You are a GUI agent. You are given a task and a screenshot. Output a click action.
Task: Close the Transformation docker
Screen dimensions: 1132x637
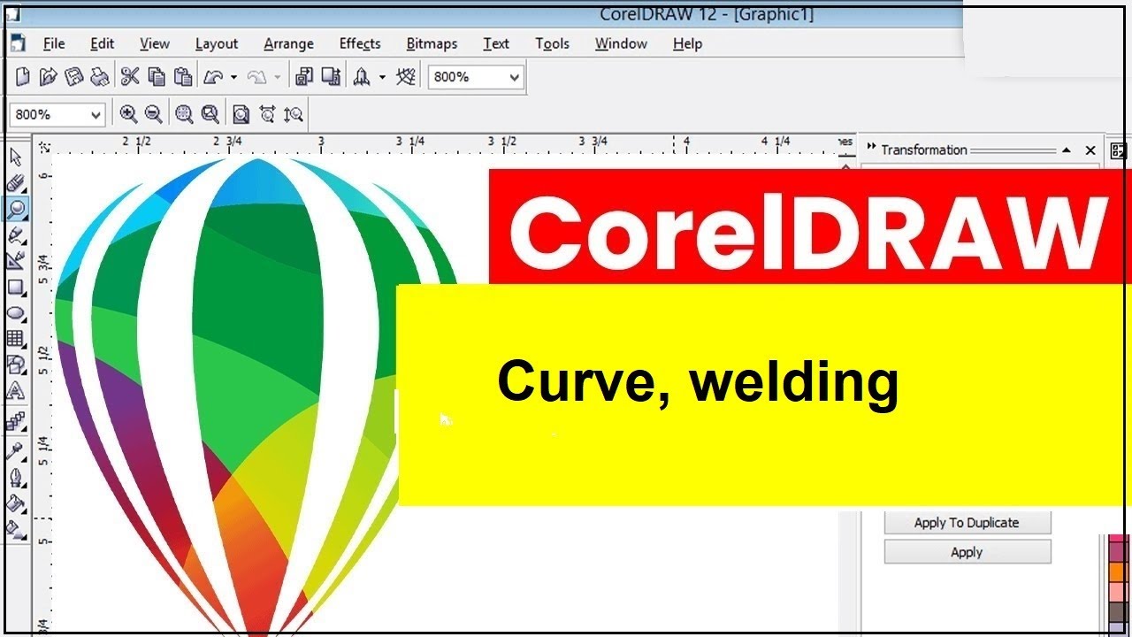pyautogui.click(x=1090, y=150)
